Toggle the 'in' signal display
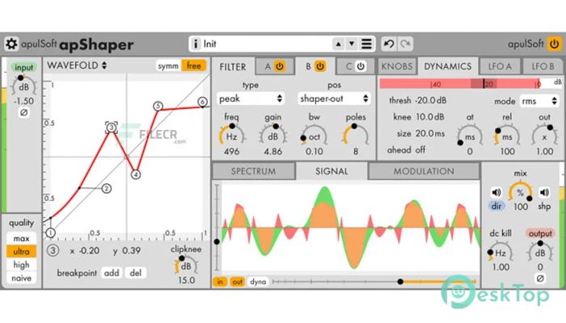This screenshot has height=323, width=566. click(x=220, y=282)
